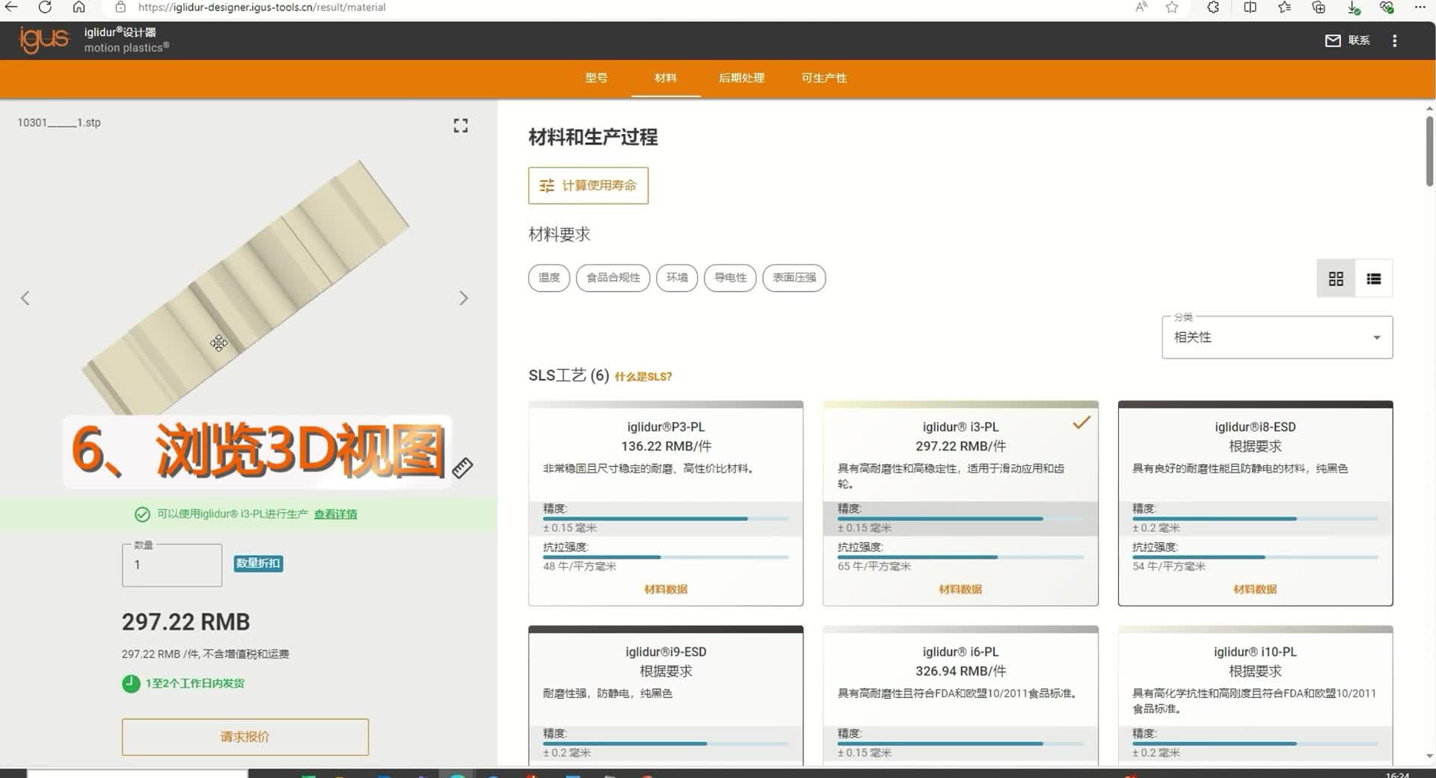The width and height of the screenshot is (1436, 778).
Task: Click the i6-PL price 326.94 RMB/件
Action: tap(960, 671)
